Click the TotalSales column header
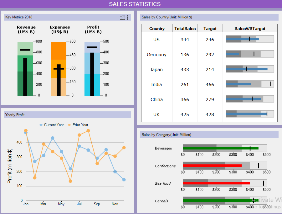The width and height of the screenshot is (282, 214). [x=185, y=28]
